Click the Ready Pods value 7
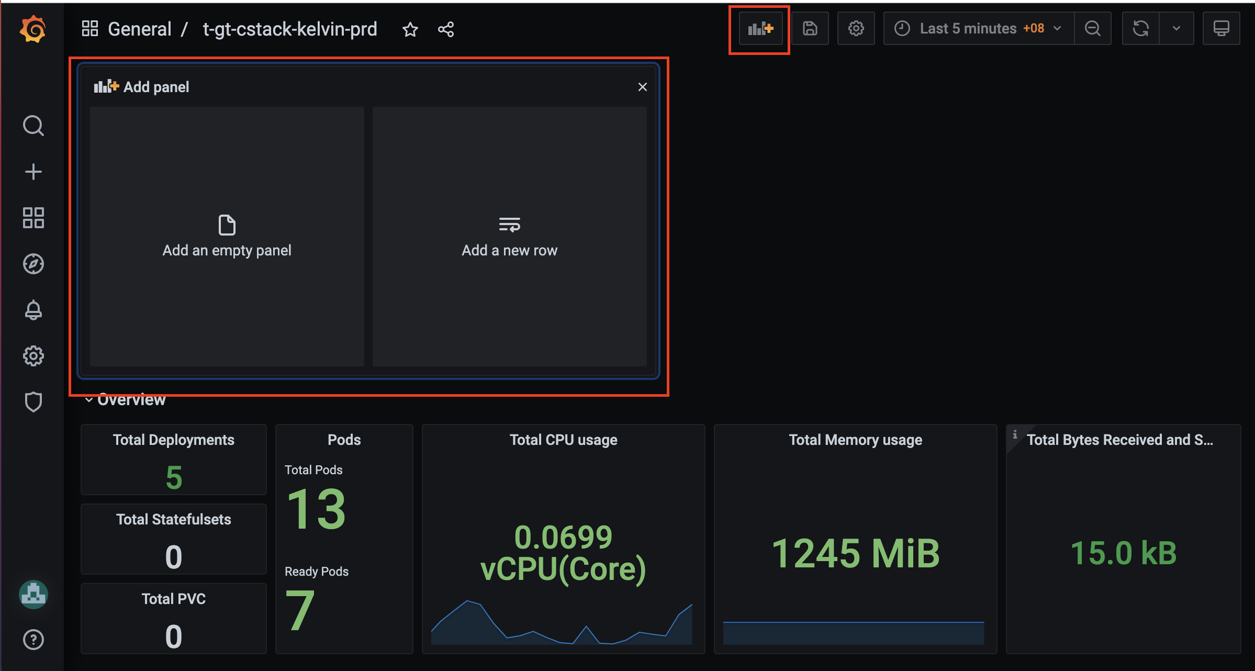Viewport: 1255px width, 671px height. 300,610
